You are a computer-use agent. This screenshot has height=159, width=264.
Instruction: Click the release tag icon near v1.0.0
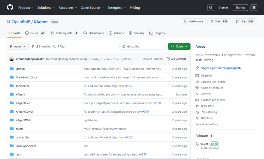click(197, 144)
